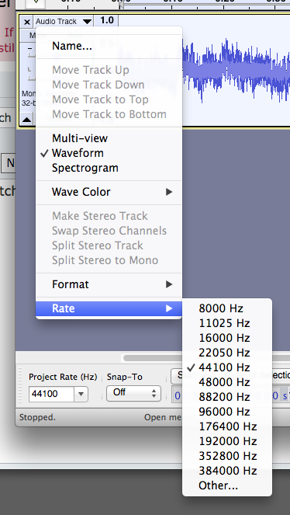Set track rate to 16000 Hz
Viewport: 290px width, 515px height.
point(227,338)
